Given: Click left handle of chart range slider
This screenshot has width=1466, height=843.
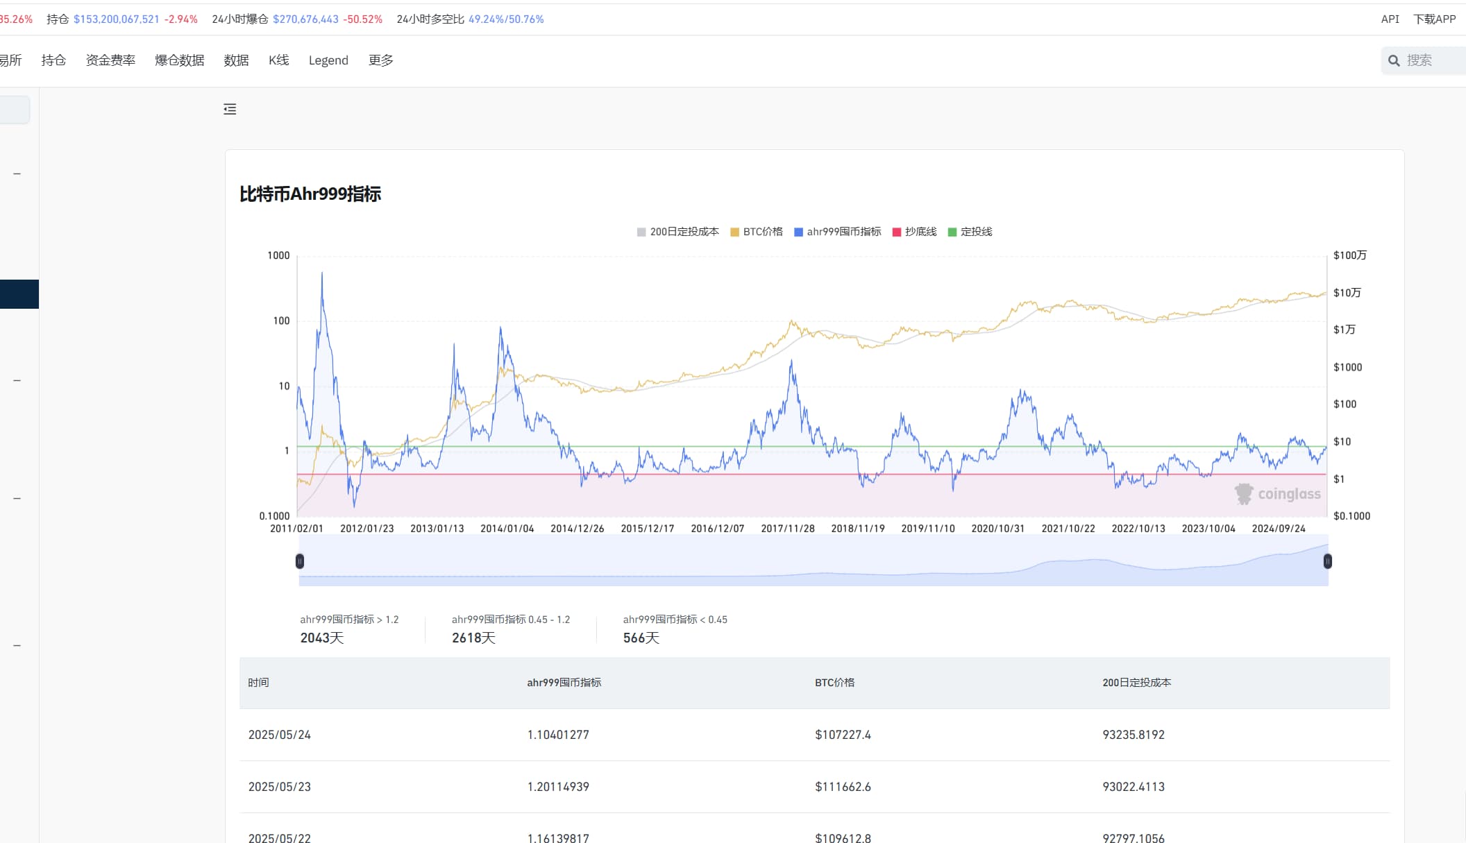Looking at the screenshot, I should click(x=300, y=561).
